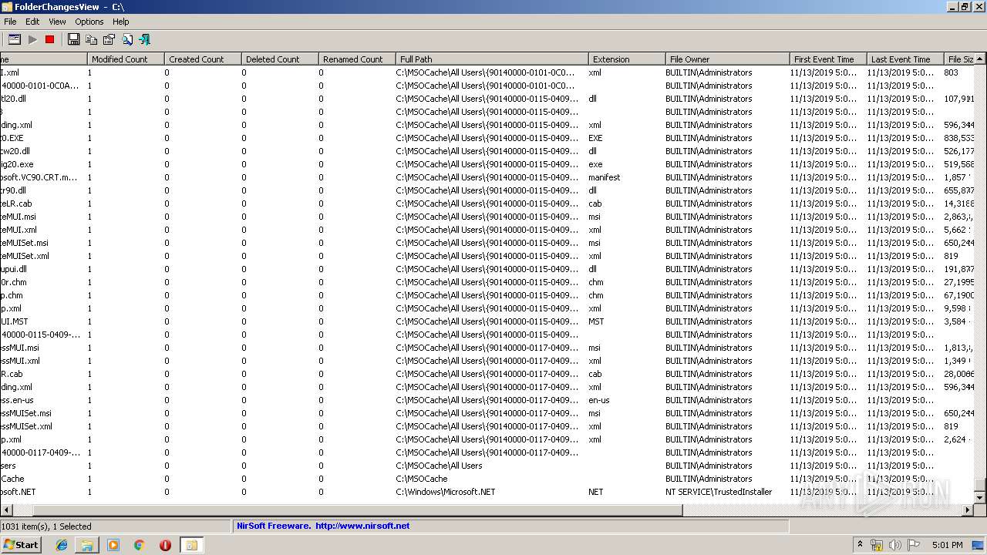Select the 'ig20.exe' file row
987x555 pixels.
[487, 164]
